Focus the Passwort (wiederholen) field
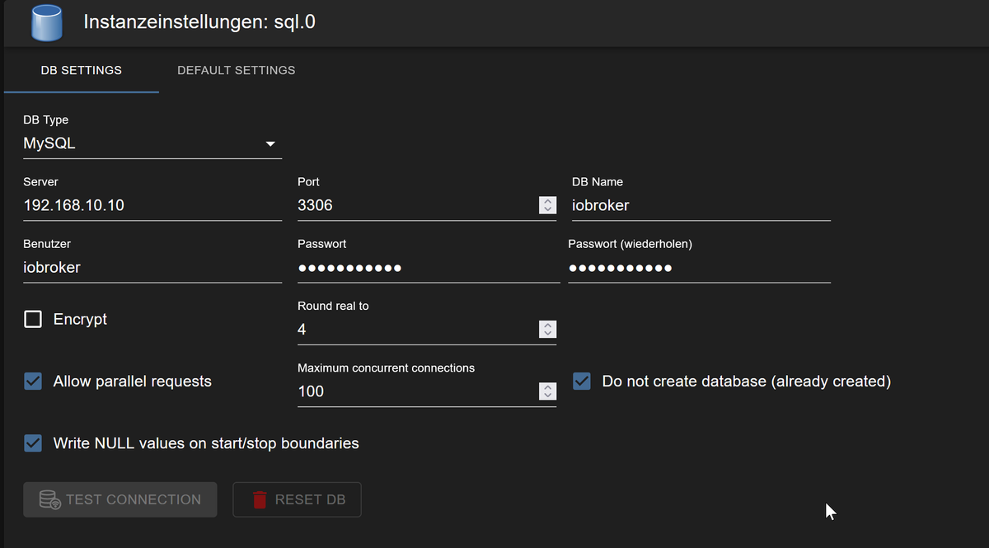The image size is (989, 548). click(699, 268)
